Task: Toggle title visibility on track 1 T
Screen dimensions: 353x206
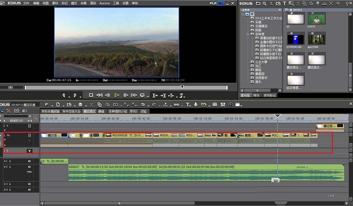Action: point(30,151)
